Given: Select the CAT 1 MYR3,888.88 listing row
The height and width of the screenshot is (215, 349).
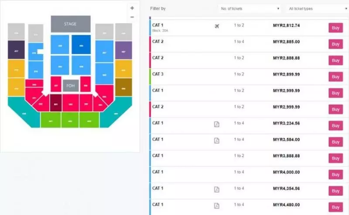Looking at the screenshot, I should [x=249, y=158].
